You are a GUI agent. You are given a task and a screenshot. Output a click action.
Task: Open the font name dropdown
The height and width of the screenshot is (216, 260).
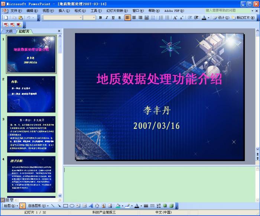pyautogui.click(x=80, y=17)
